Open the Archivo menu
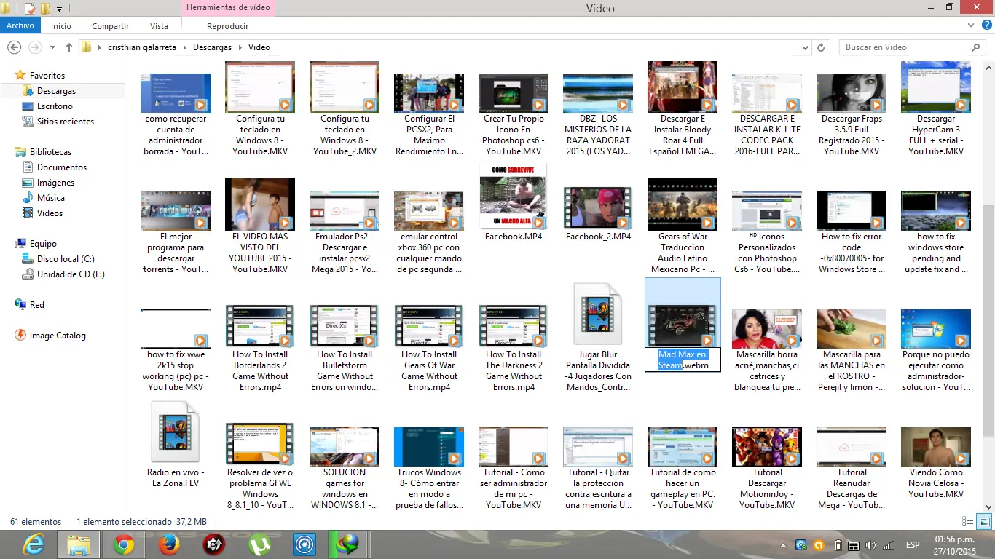995x559 pixels. (20, 26)
